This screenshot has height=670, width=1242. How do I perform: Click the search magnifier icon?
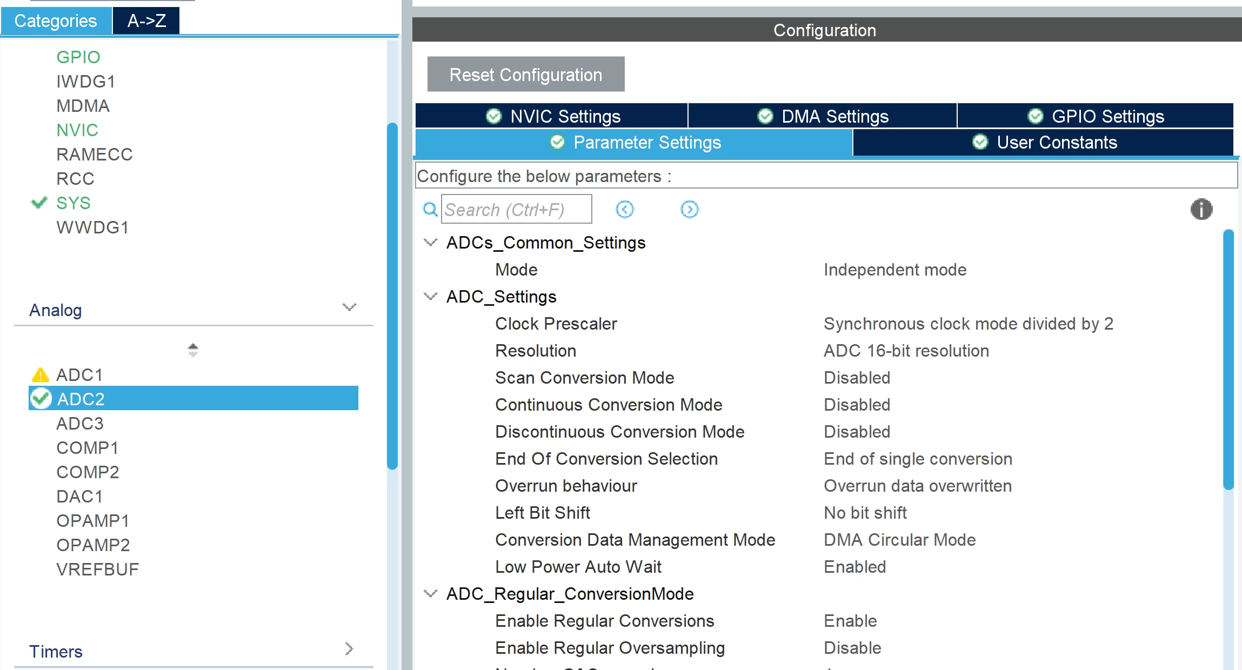430,209
